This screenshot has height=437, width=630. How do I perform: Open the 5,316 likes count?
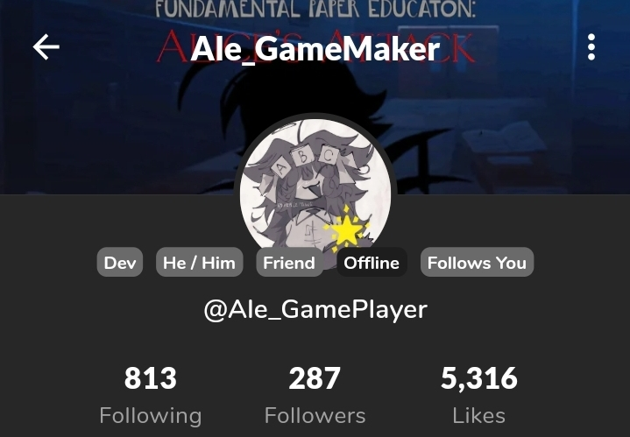479,378
